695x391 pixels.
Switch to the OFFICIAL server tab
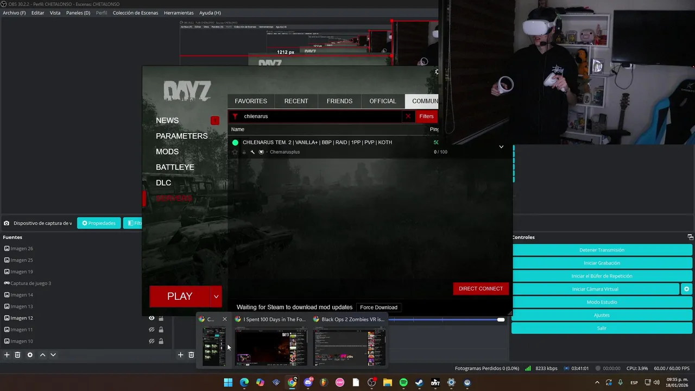(383, 101)
